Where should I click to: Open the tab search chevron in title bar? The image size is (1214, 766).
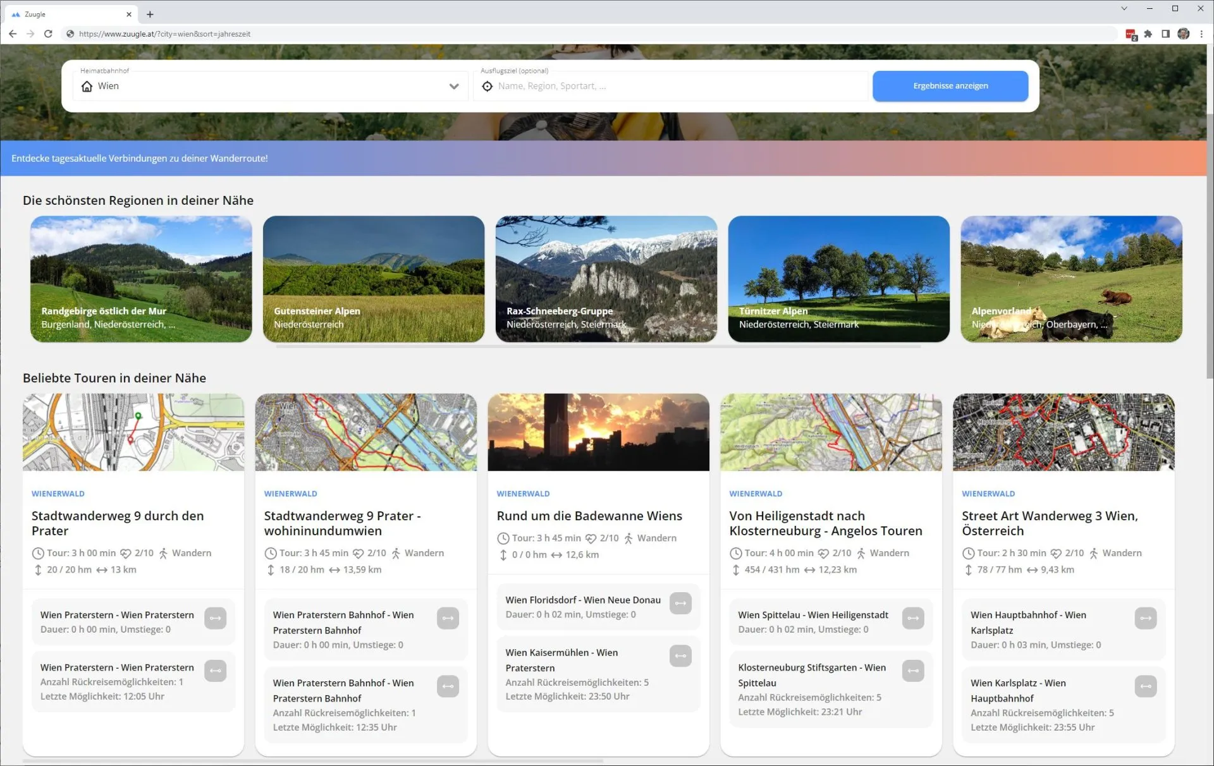point(1124,9)
